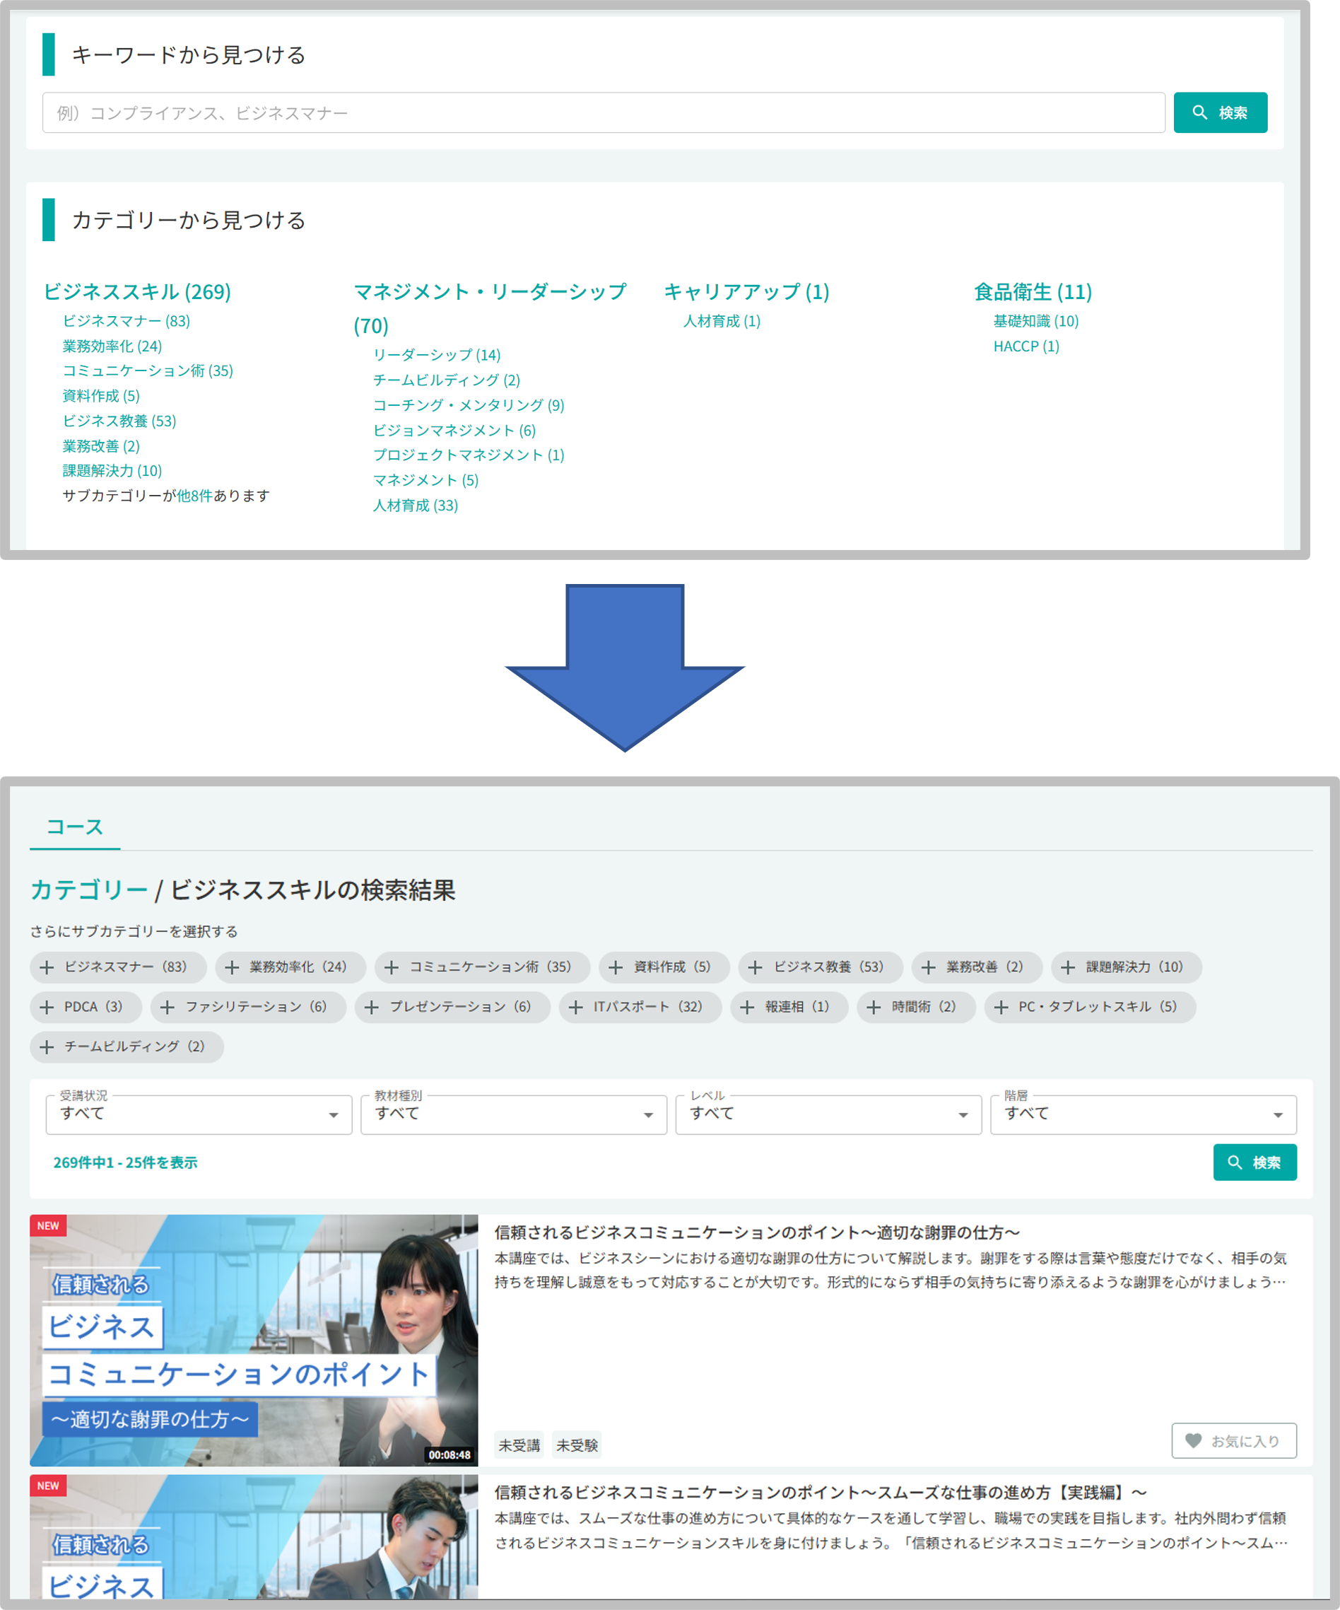
Task: Open 基礎知識 (10) subcategory link
Action: pyautogui.click(x=1036, y=321)
